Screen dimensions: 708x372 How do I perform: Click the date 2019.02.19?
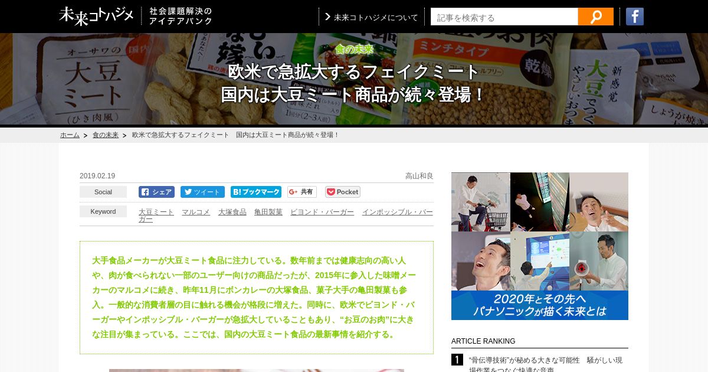[x=97, y=176]
